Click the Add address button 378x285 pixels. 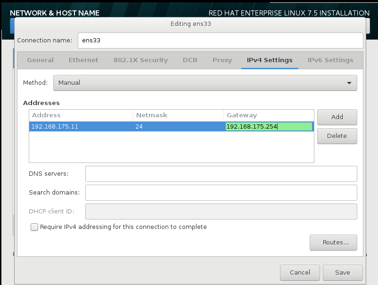pos(337,117)
